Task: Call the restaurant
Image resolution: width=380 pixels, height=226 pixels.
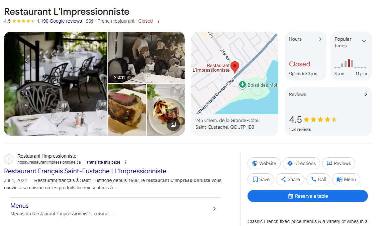Action: 318,179
